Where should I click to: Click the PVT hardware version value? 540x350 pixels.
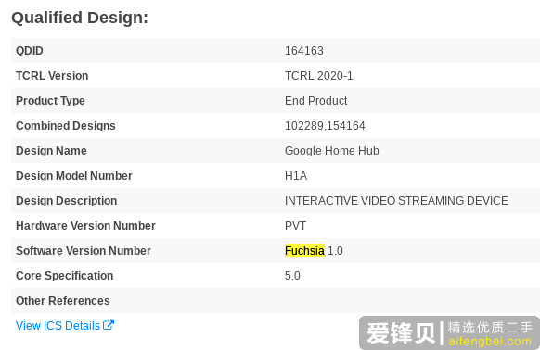coord(295,226)
